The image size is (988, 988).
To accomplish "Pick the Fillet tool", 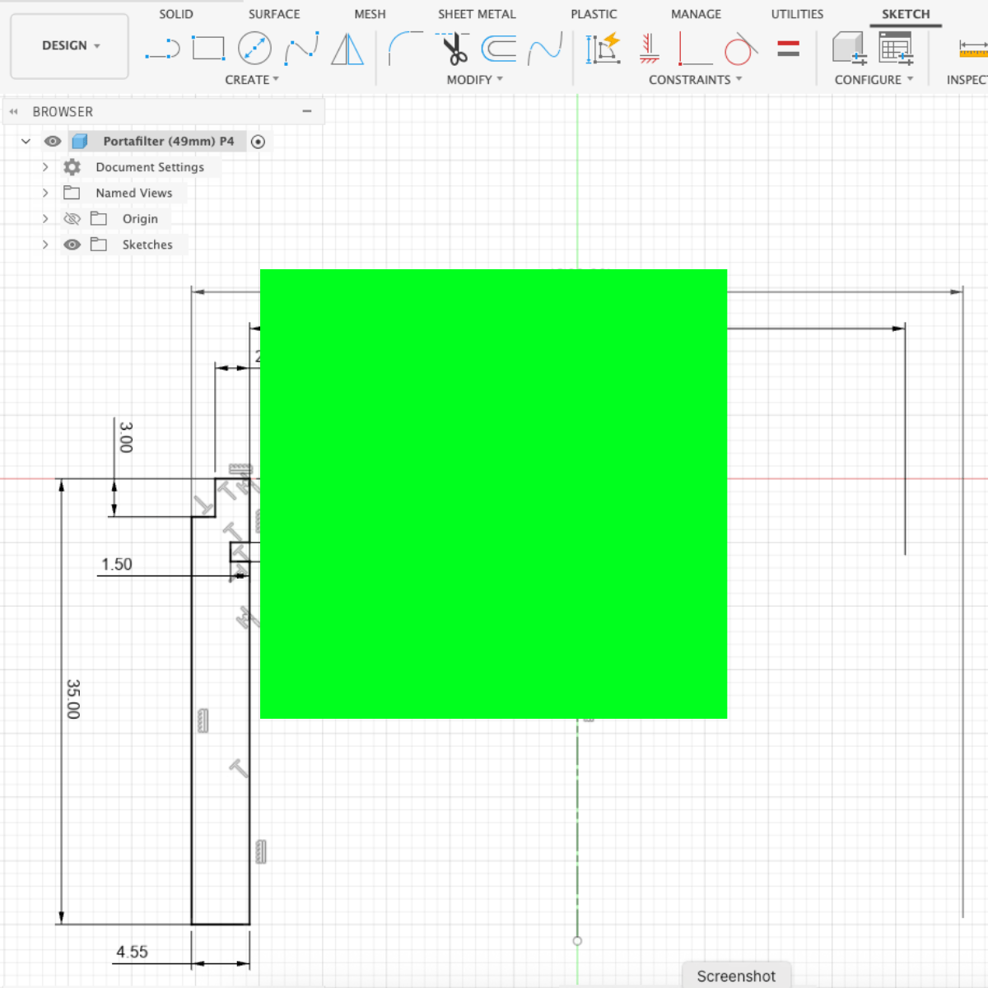I will tap(405, 49).
